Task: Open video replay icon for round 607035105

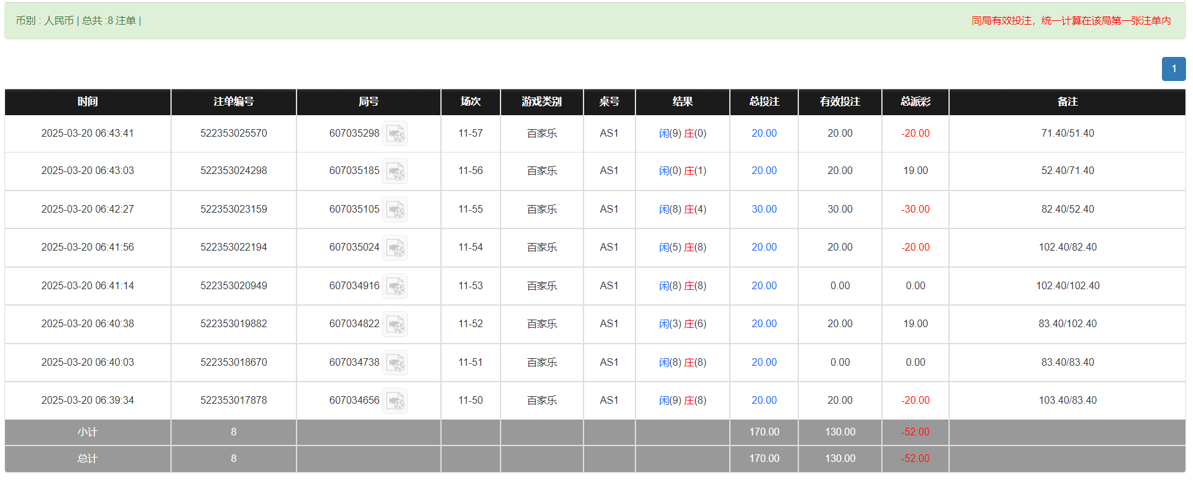Action: [395, 209]
